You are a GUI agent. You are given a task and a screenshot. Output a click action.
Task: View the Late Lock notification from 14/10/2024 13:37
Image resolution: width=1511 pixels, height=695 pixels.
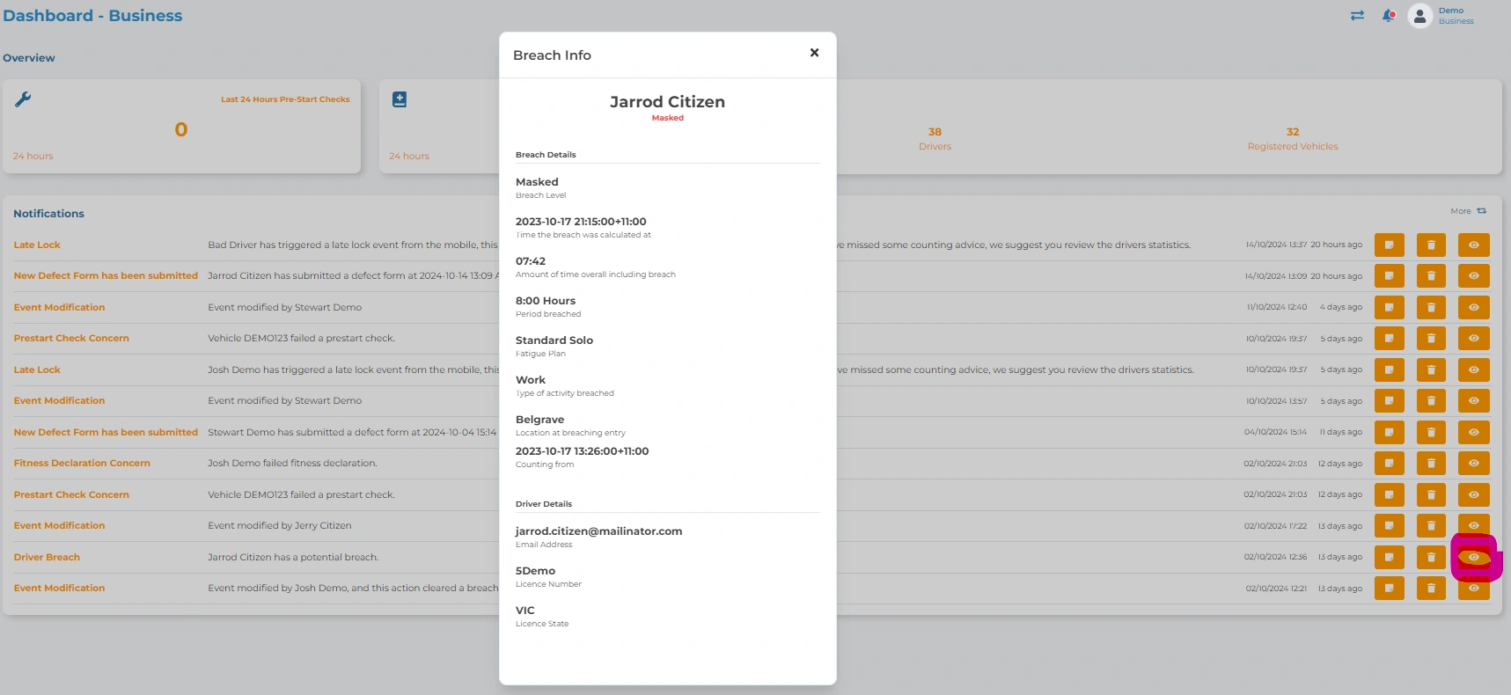click(1474, 245)
